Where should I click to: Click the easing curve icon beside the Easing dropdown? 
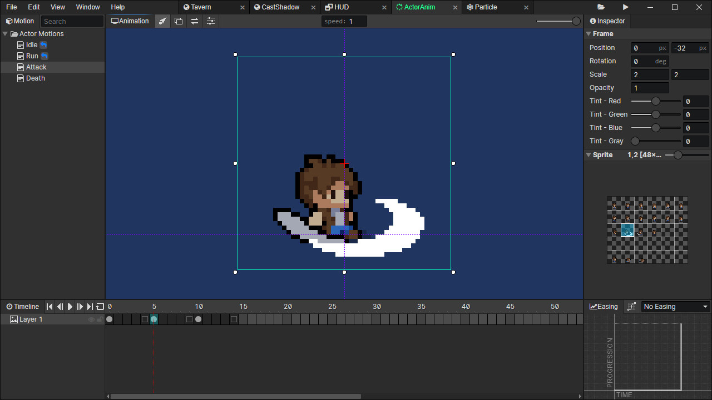click(631, 306)
